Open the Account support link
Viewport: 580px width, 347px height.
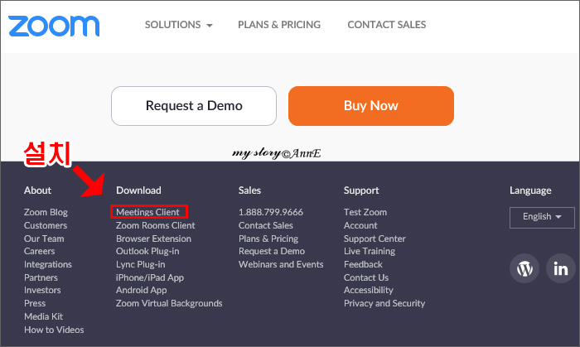click(360, 225)
